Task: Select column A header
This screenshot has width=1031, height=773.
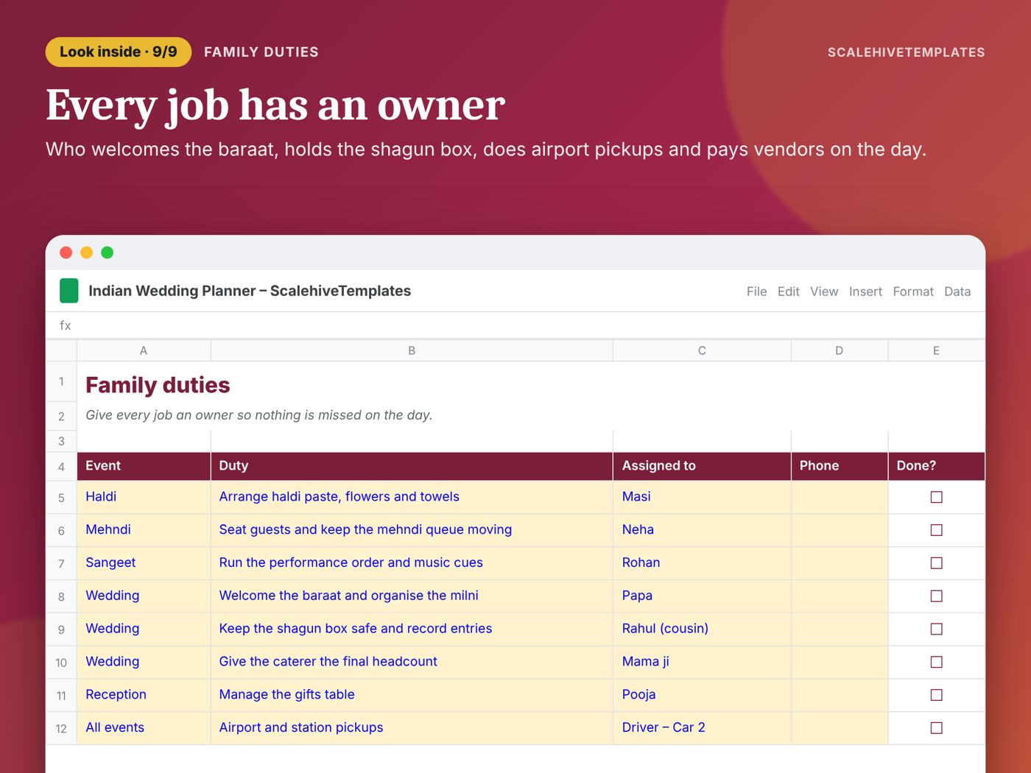Action: [144, 350]
